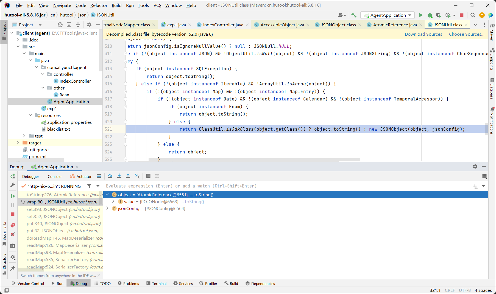The height and width of the screenshot is (294, 496).
Task: Start debugging with the bug icon
Action: point(430,15)
